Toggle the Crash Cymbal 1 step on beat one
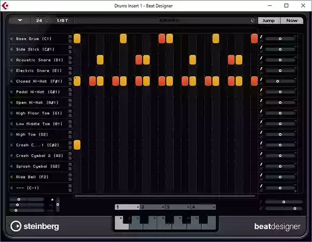The width and height of the screenshot is (312, 242). (x=77, y=145)
